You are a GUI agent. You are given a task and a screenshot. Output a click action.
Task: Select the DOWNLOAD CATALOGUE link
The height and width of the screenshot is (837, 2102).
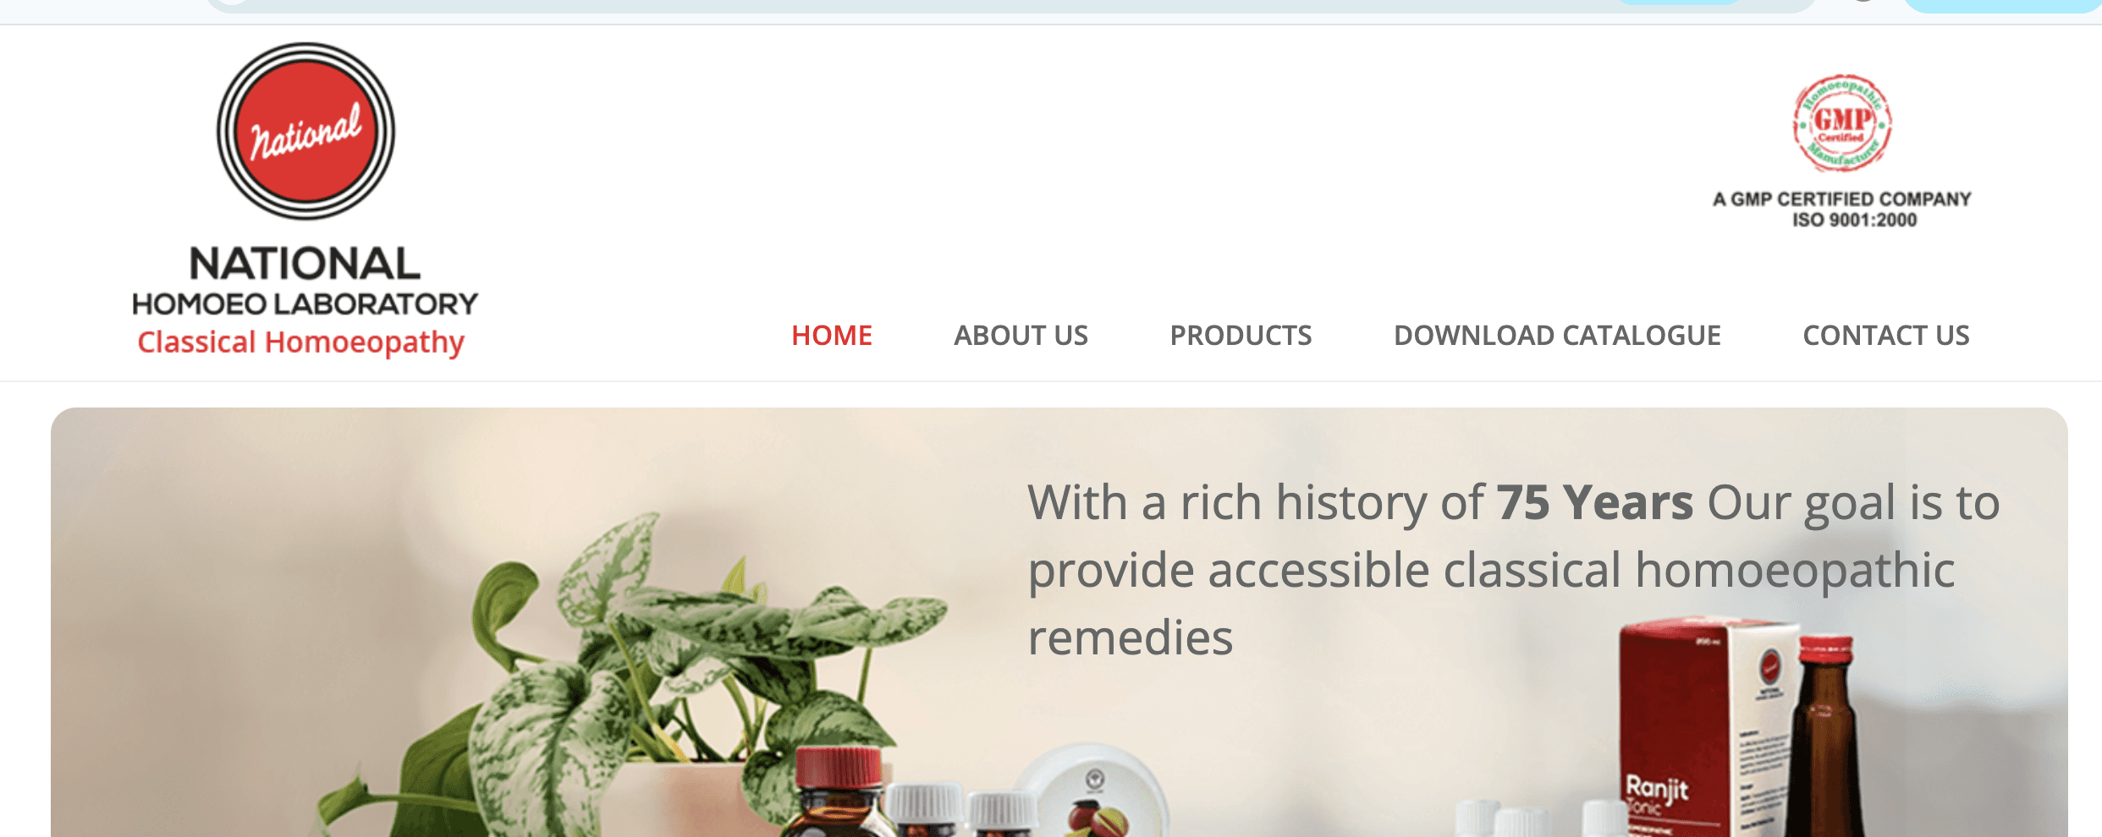click(x=1557, y=336)
